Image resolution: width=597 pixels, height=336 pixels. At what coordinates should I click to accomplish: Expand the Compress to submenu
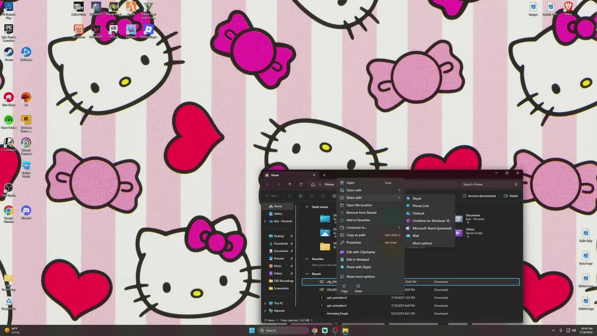tap(370, 227)
